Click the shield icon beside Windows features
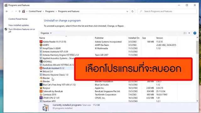Viewport: 201px width, 113px height. [6, 29]
